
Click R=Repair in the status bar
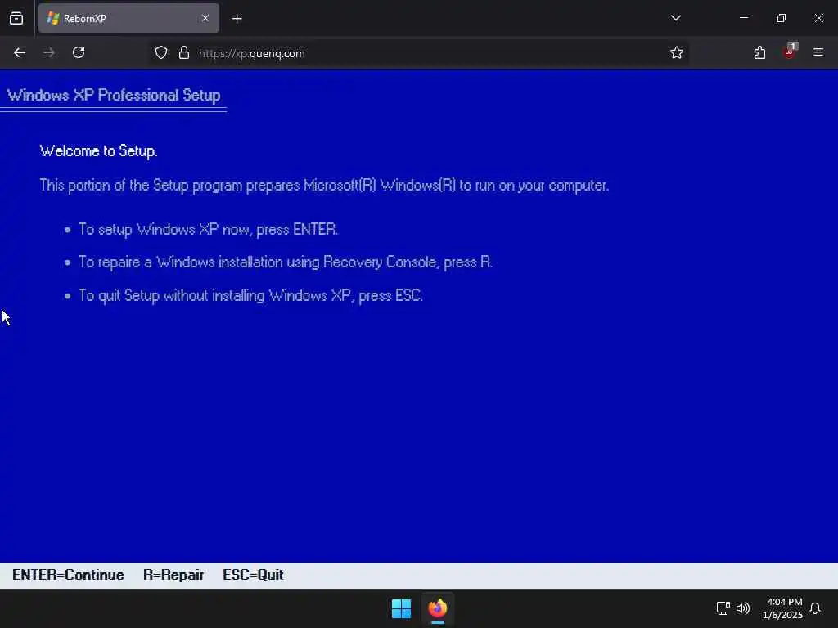173,575
